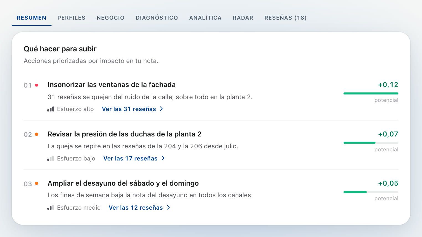The image size is (422, 237).
Task: Click the potencial label under +0,12
Action: pyautogui.click(x=386, y=100)
